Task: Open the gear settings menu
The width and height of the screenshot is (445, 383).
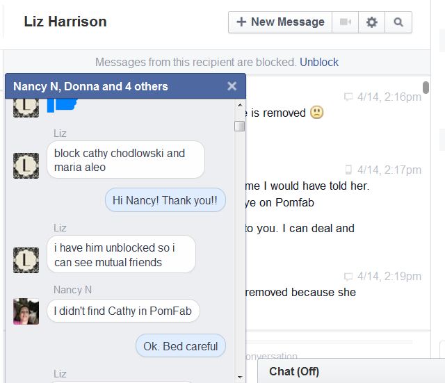Action: pyautogui.click(x=371, y=22)
